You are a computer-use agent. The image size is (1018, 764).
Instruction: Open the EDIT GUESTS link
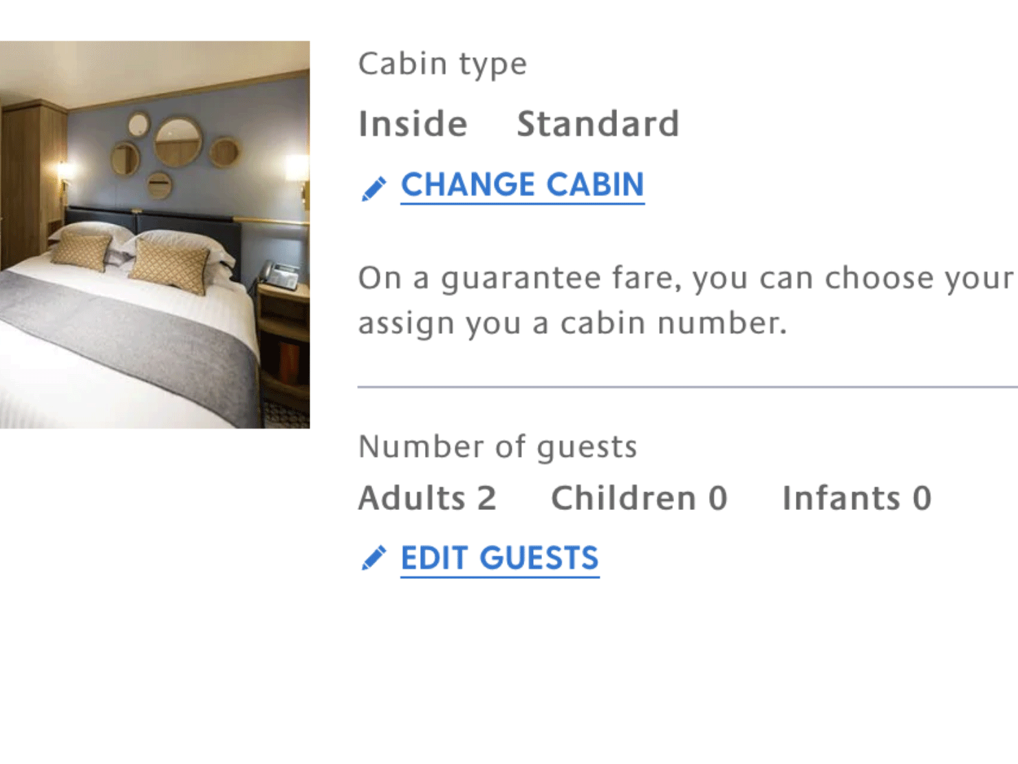499,558
